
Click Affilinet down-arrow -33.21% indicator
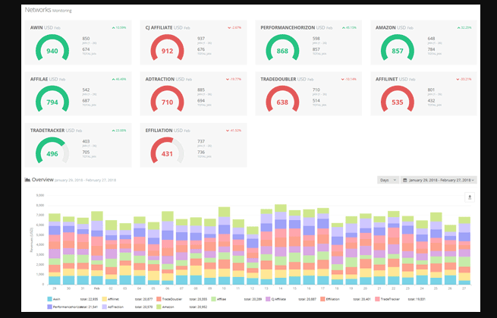click(464, 79)
